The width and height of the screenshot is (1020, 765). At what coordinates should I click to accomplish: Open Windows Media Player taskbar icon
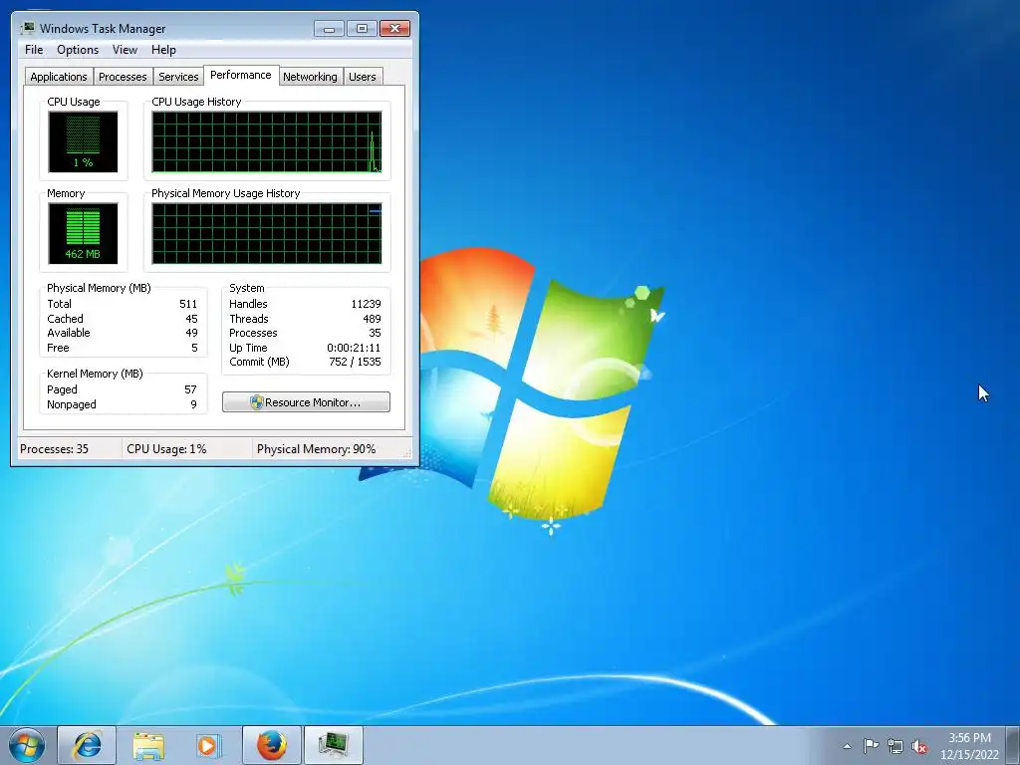pos(209,745)
